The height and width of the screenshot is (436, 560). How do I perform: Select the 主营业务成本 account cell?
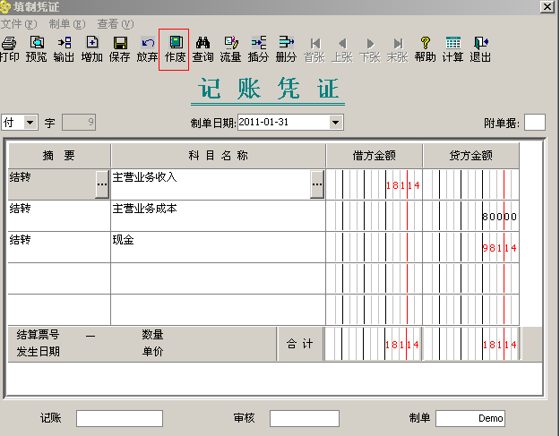click(x=219, y=216)
